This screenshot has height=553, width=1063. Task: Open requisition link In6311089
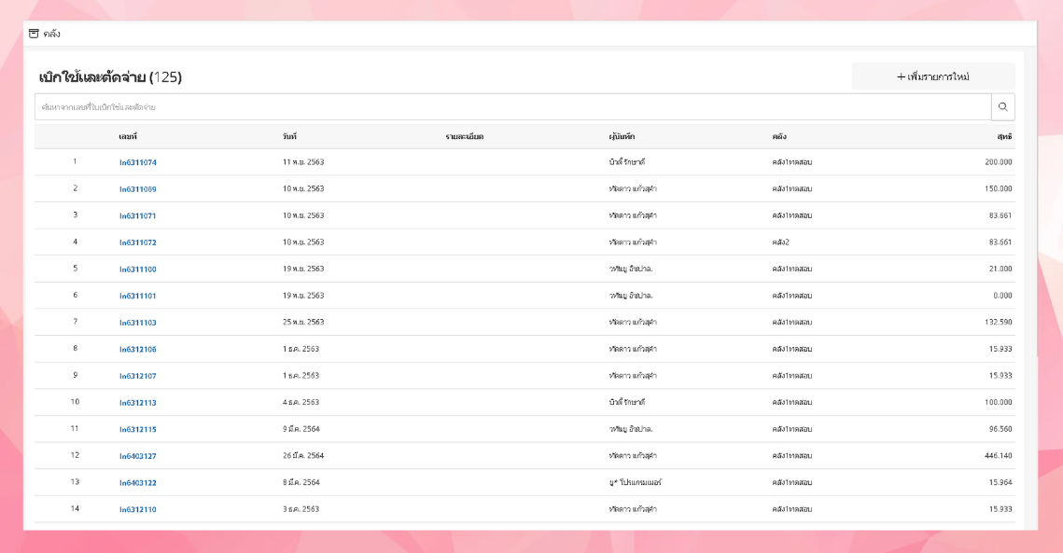click(x=138, y=189)
